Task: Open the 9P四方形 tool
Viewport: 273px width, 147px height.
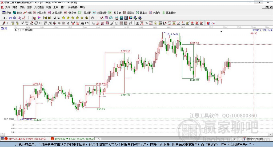Action: point(55,13)
